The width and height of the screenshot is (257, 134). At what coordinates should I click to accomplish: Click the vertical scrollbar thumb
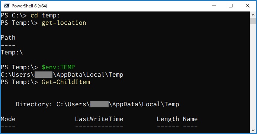pyautogui.click(x=253, y=21)
